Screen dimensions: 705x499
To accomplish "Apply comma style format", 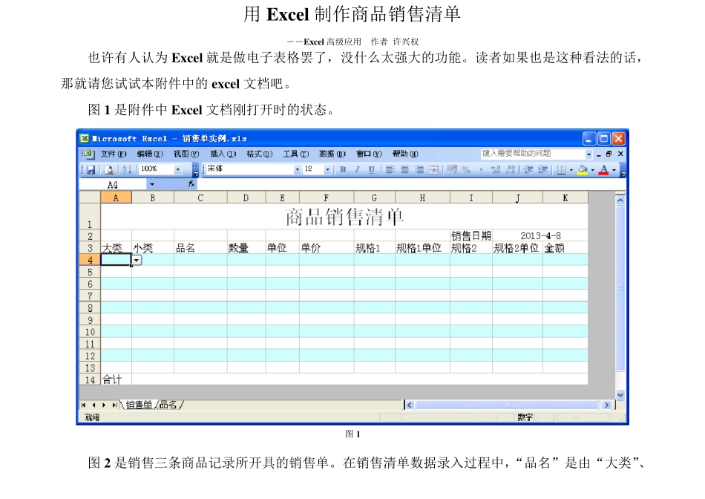I will 481,169.
